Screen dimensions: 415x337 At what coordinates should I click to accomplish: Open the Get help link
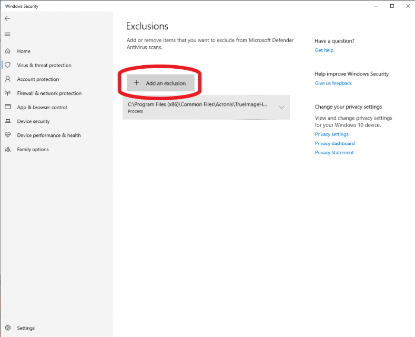324,50
